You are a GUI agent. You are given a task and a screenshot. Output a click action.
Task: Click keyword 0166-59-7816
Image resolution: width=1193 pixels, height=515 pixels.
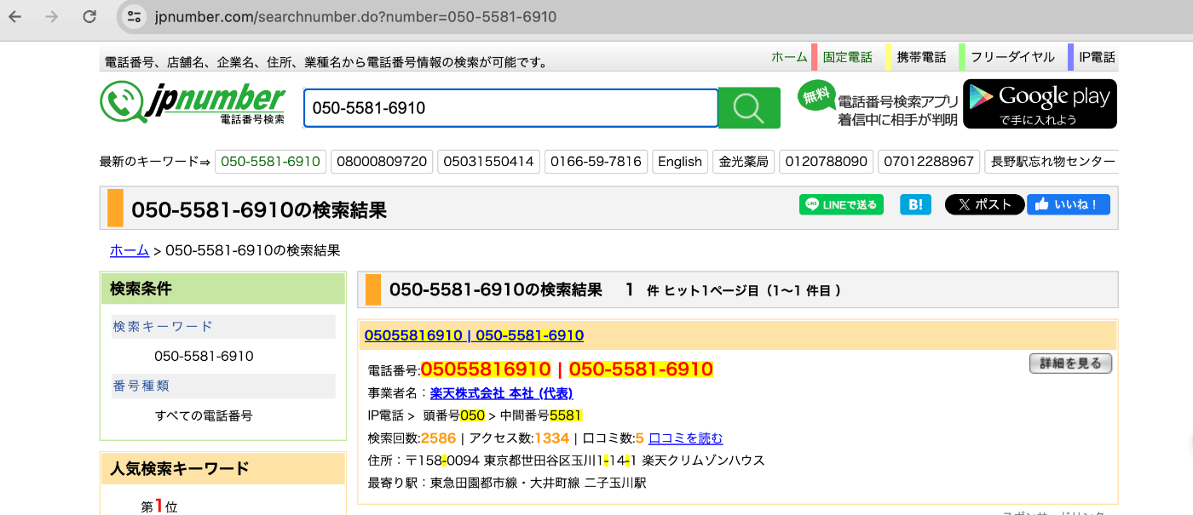click(596, 162)
